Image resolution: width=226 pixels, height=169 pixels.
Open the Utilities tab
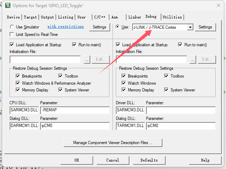coord(172,17)
